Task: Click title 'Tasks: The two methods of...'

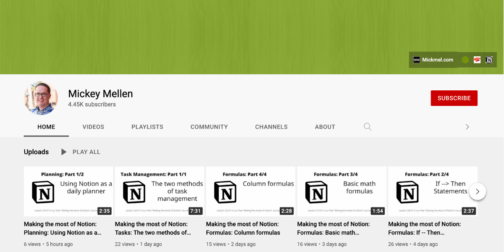Action: click(x=153, y=228)
